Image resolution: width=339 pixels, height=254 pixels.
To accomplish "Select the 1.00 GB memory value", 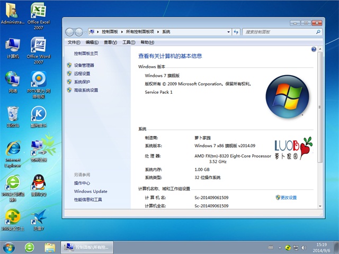I will (202, 169).
